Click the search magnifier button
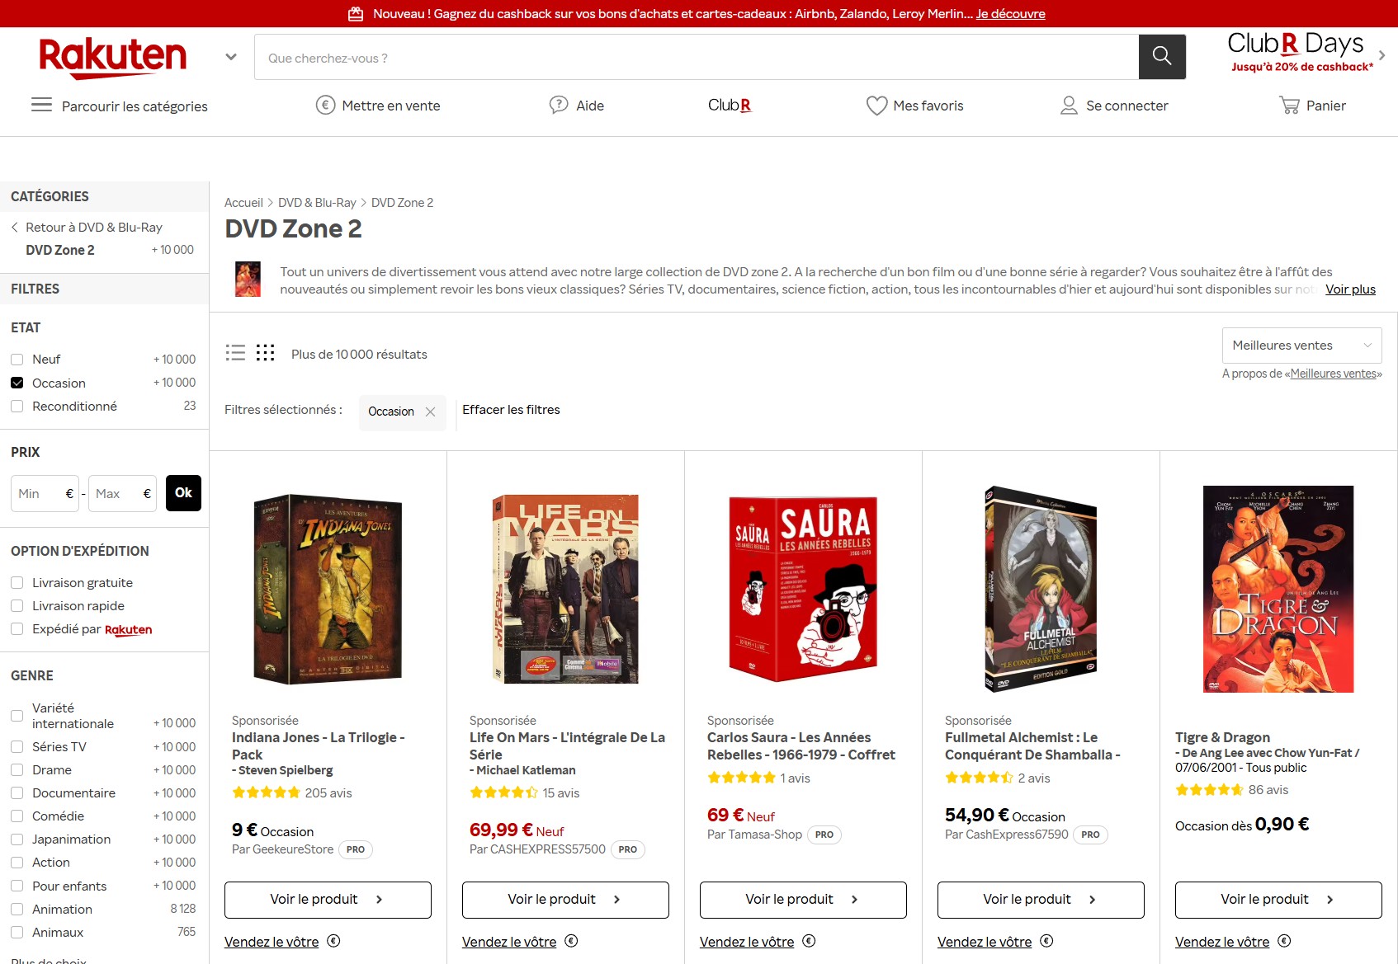The image size is (1398, 964). coord(1162,57)
